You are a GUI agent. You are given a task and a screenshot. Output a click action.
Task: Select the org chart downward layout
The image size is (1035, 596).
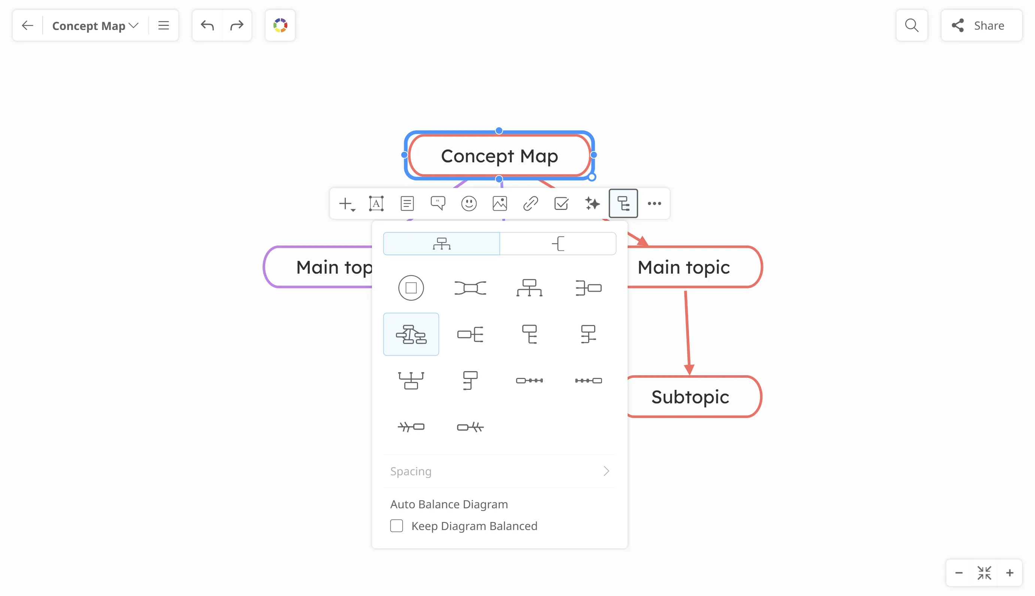point(529,288)
